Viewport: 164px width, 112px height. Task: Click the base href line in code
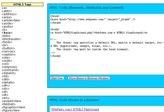93,19
